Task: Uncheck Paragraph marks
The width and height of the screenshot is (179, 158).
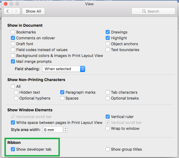Action: 62,92
